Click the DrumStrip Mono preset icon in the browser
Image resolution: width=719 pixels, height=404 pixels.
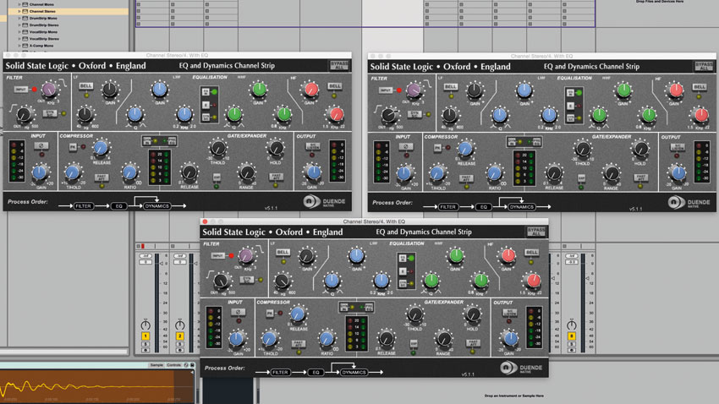tap(25, 18)
